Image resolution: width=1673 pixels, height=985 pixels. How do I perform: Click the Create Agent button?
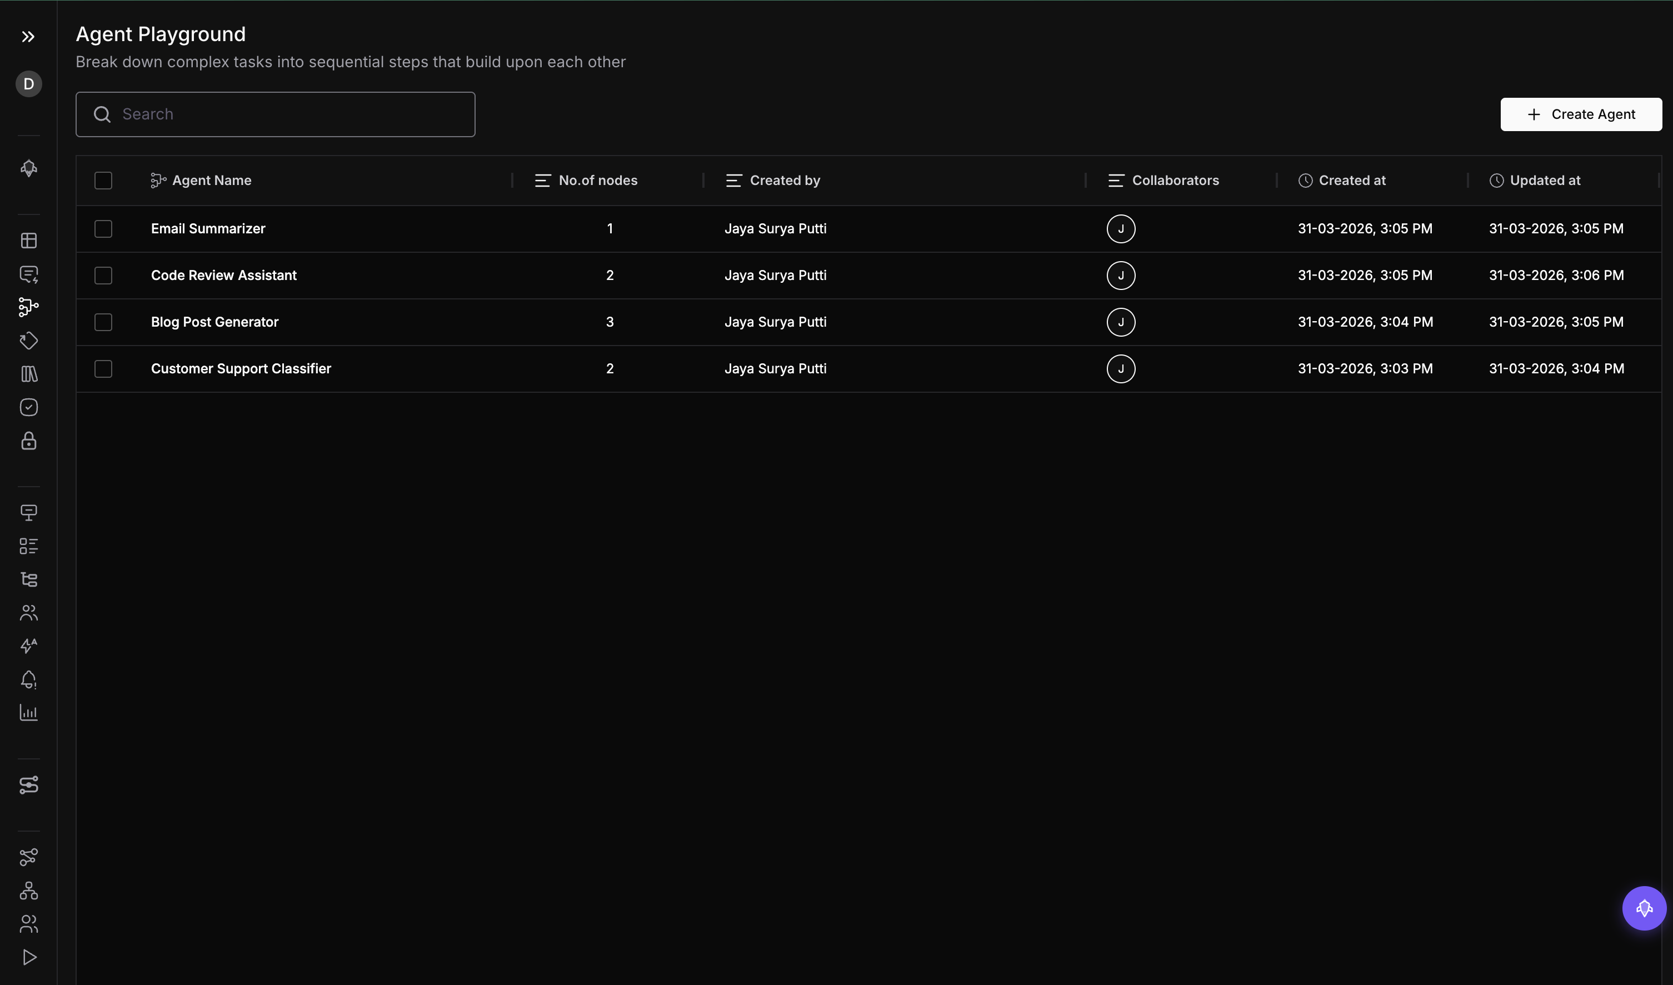coord(1581,114)
